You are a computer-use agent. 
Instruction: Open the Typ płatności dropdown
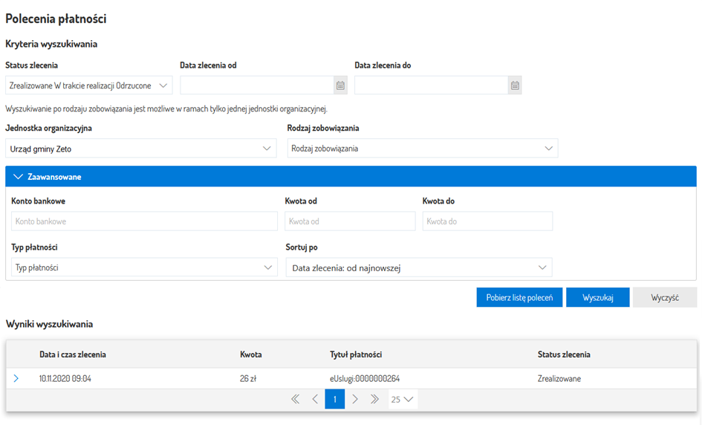coord(144,267)
